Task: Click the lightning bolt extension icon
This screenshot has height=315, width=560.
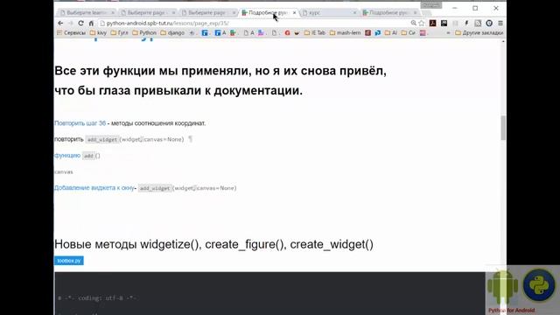Action: point(466,24)
